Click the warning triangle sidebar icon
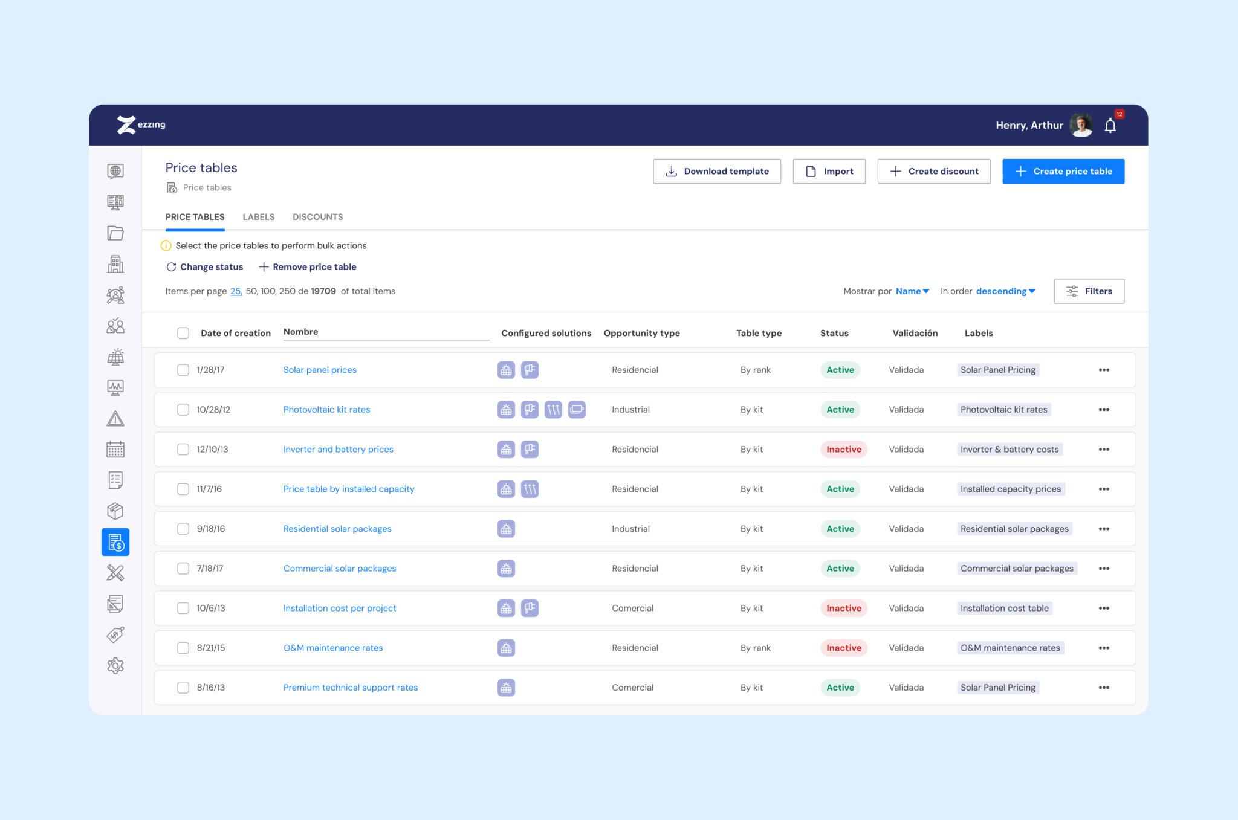1238x820 pixels. pos(115,418)
